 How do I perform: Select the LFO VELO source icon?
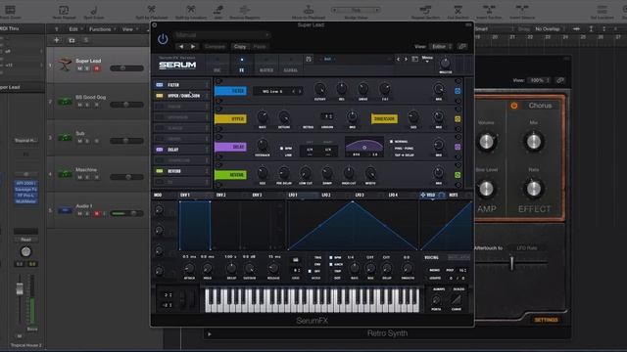point(423,195)
